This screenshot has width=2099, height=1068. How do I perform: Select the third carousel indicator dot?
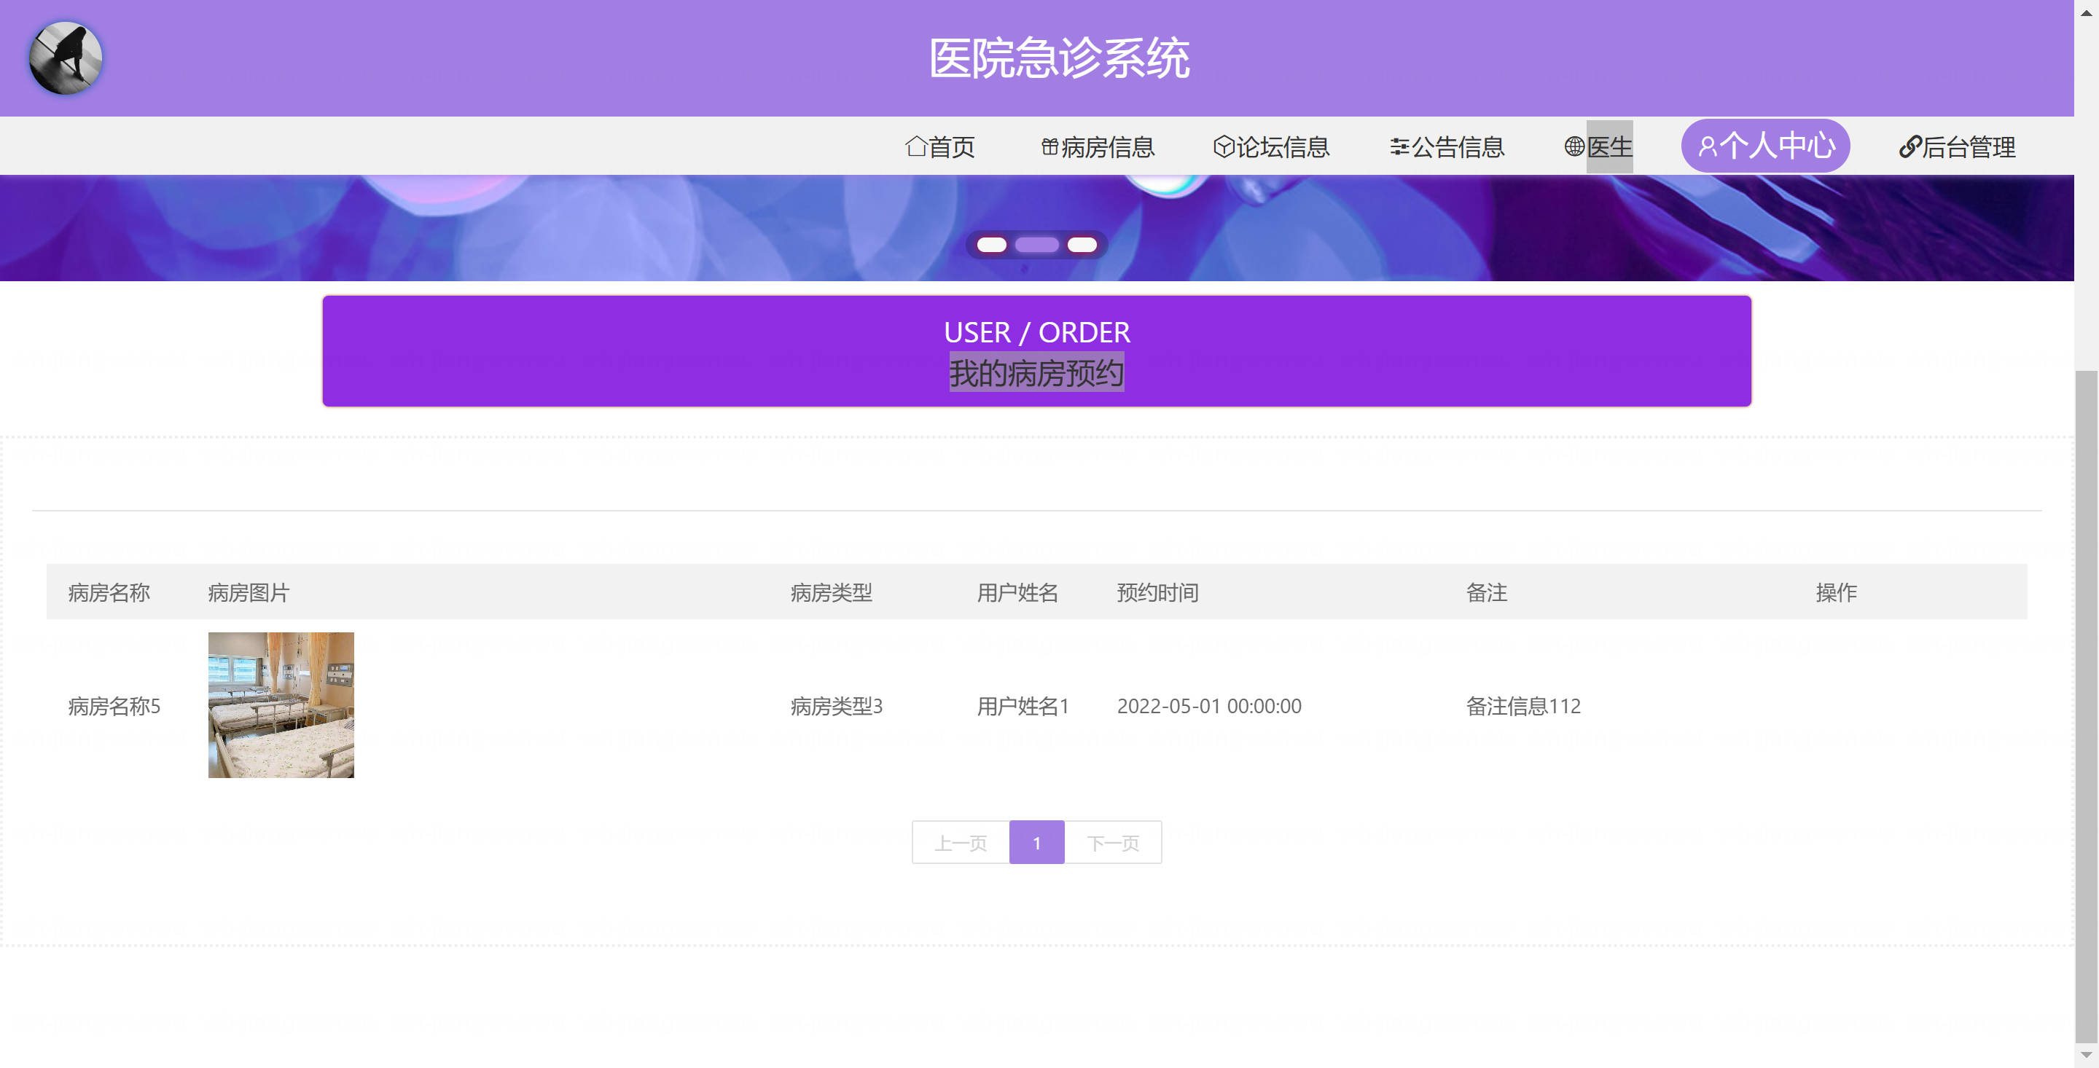[x=1082, y=246]
